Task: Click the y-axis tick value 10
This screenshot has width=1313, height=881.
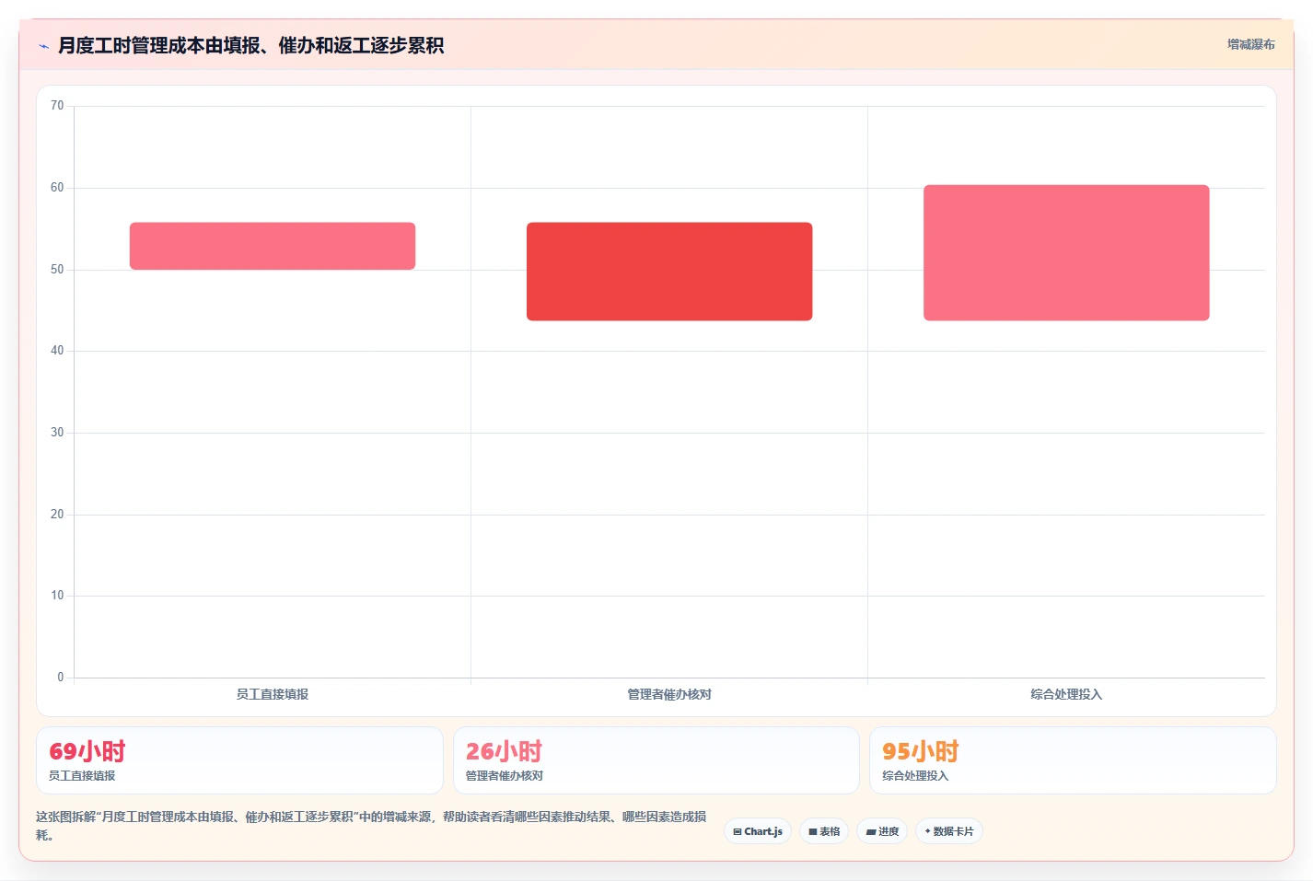Action: pos(57,596)
